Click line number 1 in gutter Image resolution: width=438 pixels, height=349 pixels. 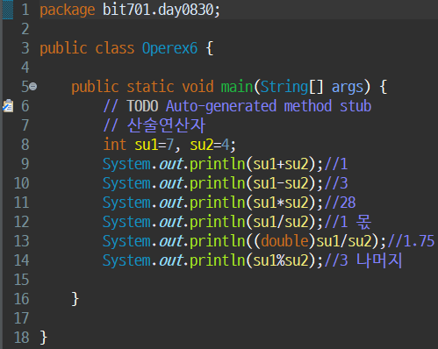click(x=25, y=10)
